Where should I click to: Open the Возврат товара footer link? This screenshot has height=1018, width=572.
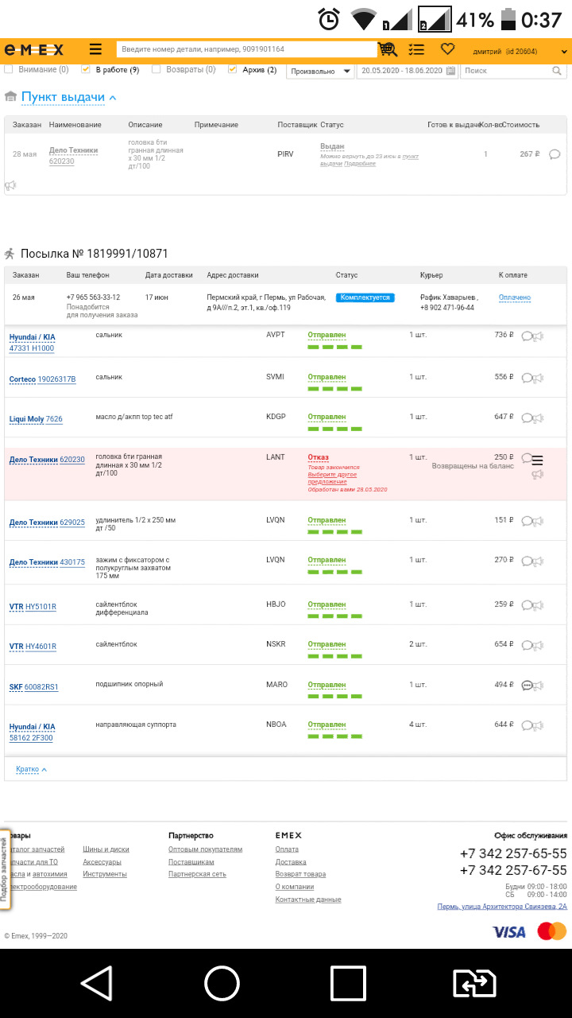click(300, 874)
